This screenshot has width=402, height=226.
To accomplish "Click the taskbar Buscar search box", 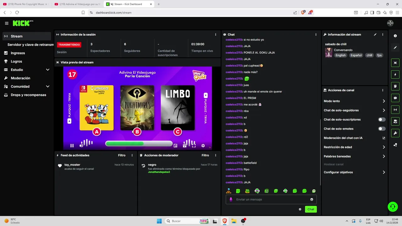I will coord(187,221).
